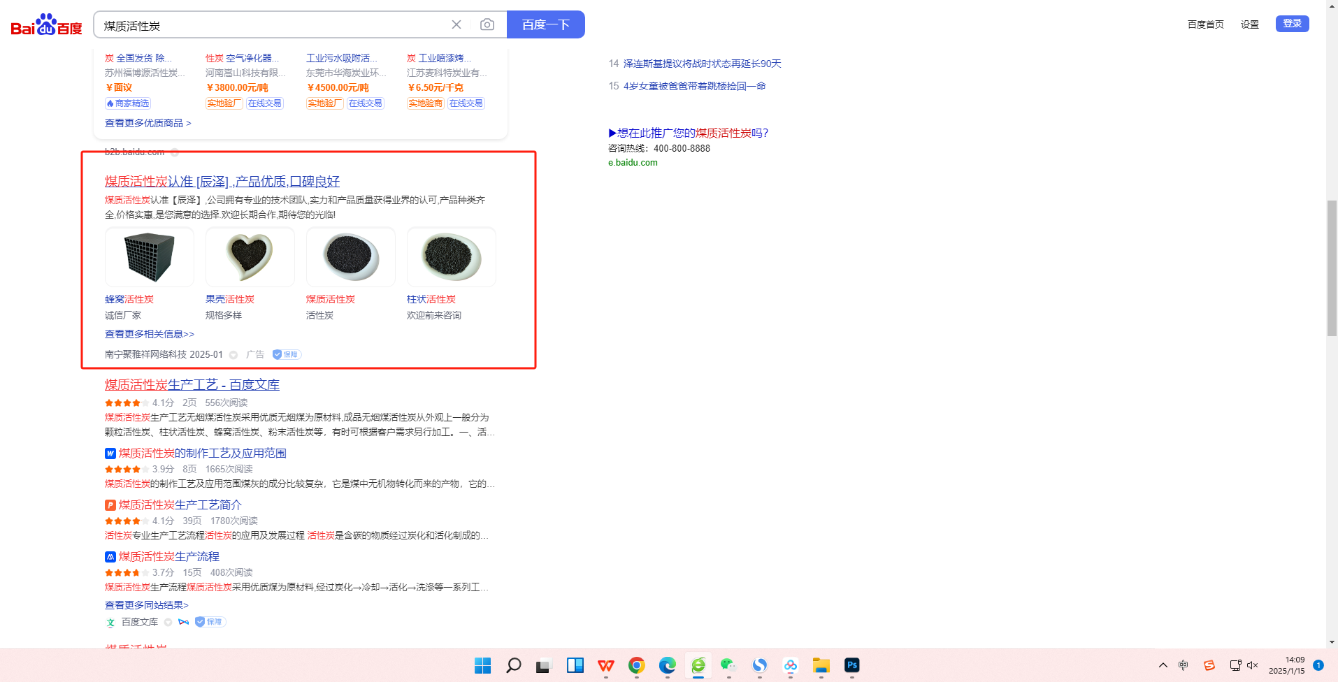Open Sogou browser from the taskbar

(760, 665)
